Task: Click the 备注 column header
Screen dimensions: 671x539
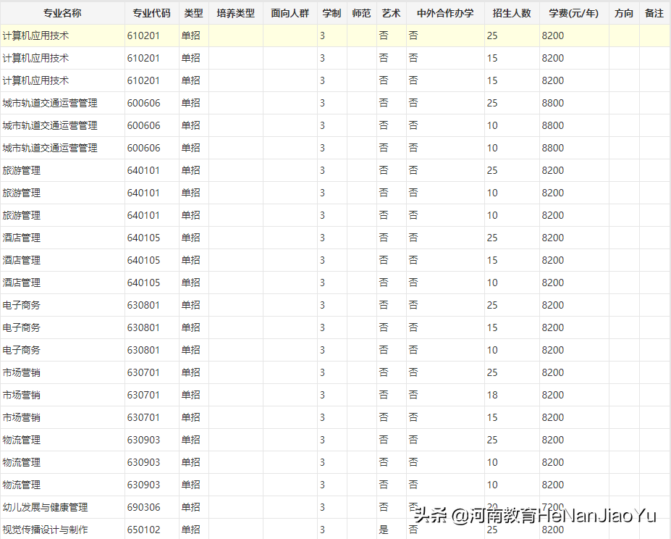Action: pyautogui.click(x=654, y=13)
